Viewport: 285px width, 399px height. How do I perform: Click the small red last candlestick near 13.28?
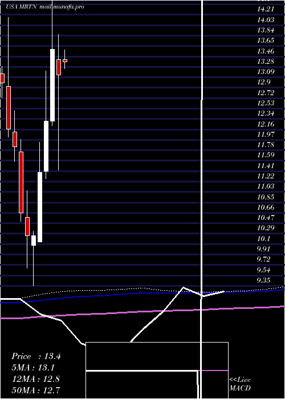65,60
